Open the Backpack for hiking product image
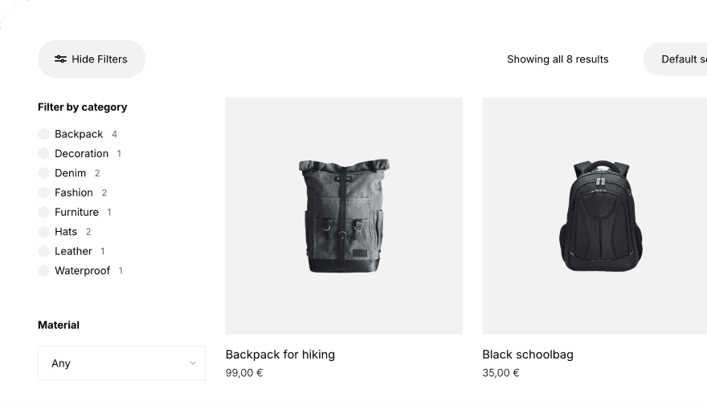 point(344,216)
